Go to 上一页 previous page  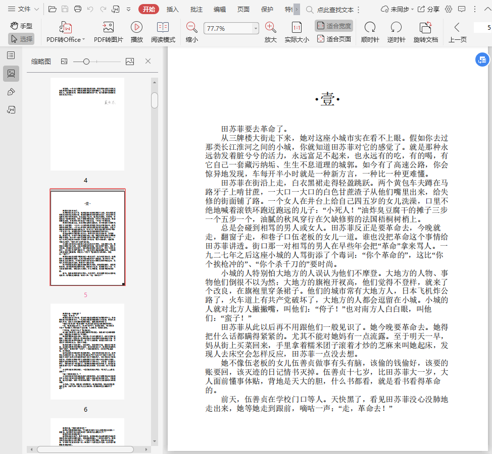point(457,32)
